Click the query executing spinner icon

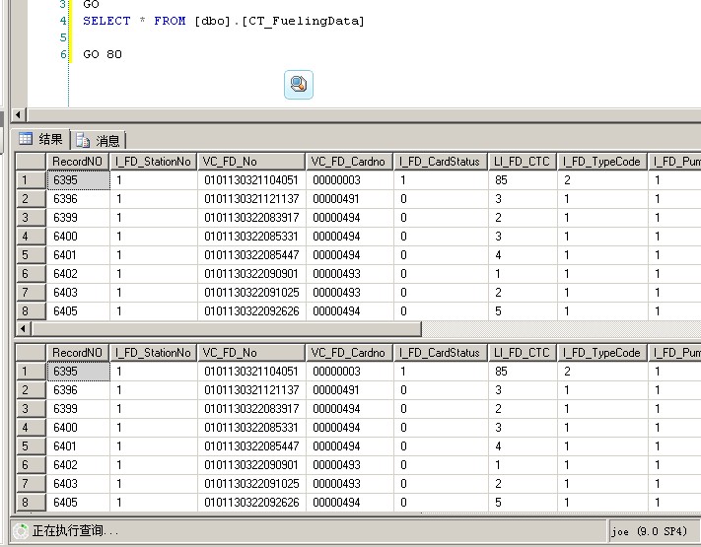(x=20, y=531)
